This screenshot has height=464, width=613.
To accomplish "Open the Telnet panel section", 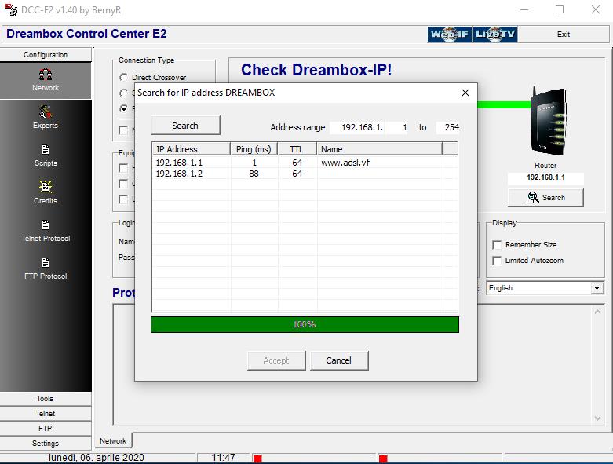I will 46,414.
